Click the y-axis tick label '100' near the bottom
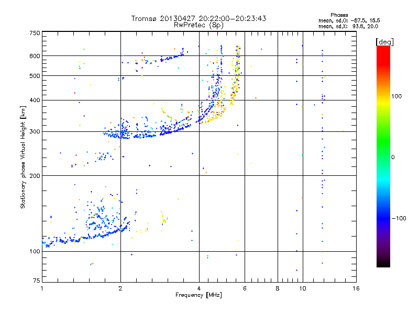This screenshot has width=419, height=314. [x=35, y=251]
